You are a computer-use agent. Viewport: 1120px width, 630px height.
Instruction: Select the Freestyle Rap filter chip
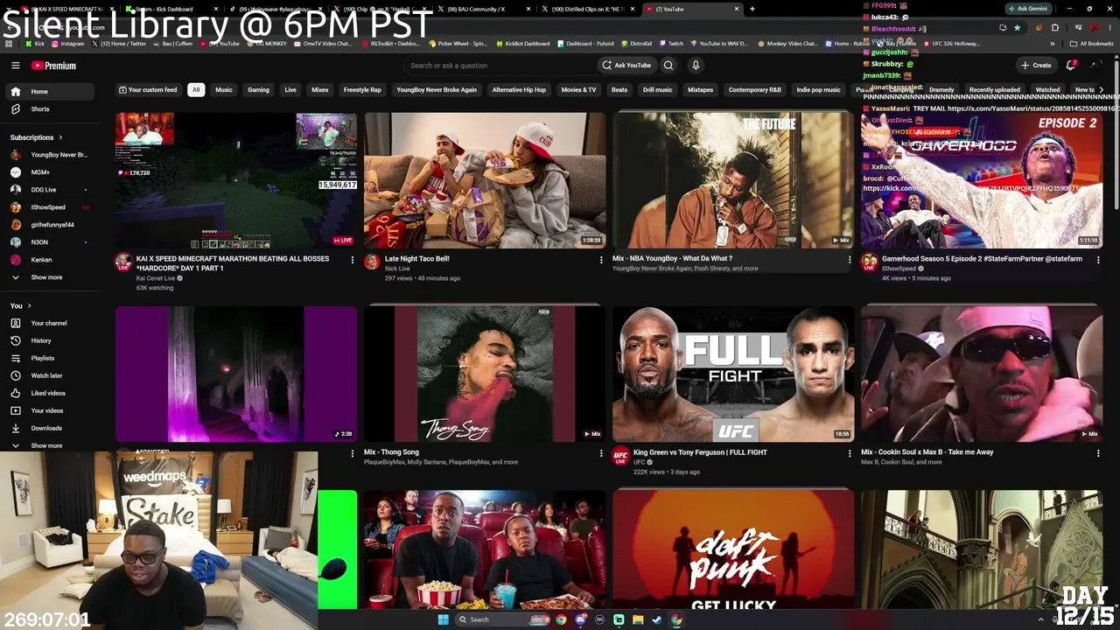[x=362, y=89]
